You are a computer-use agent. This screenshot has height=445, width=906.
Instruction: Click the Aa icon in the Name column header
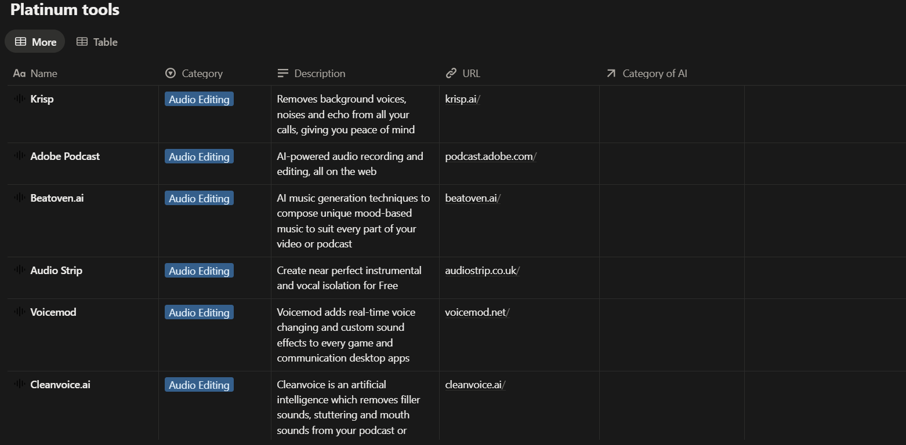(18, 73)
